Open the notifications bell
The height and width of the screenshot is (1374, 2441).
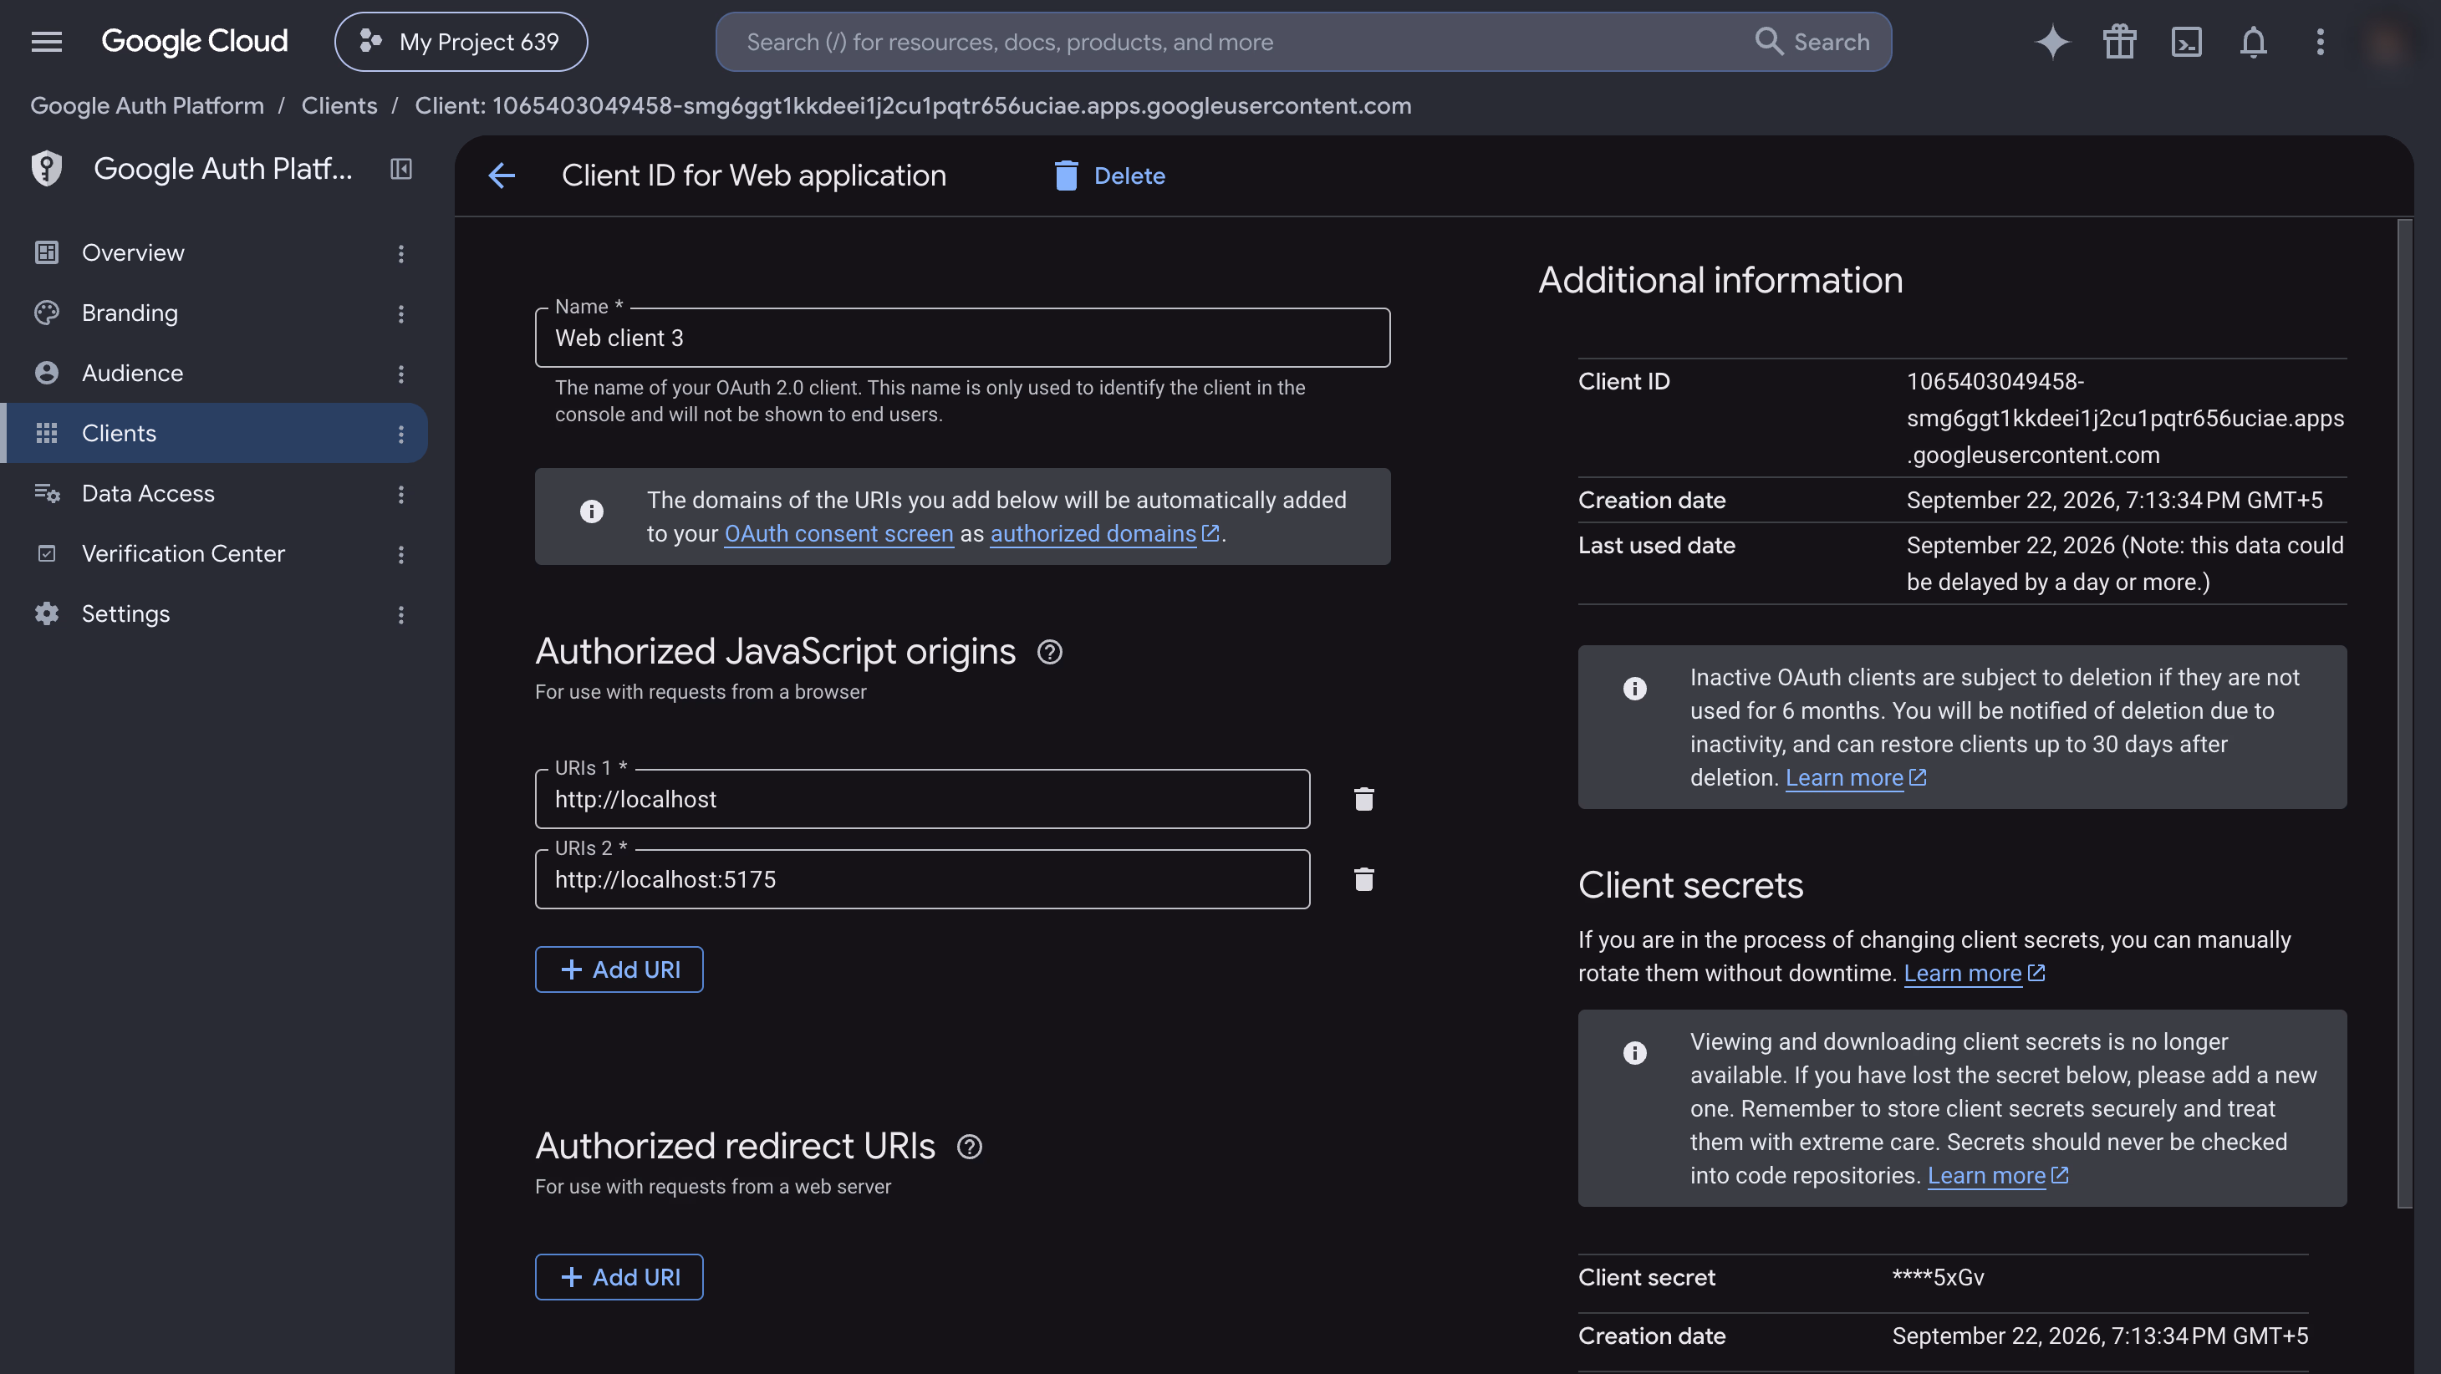click(2252, 42)
